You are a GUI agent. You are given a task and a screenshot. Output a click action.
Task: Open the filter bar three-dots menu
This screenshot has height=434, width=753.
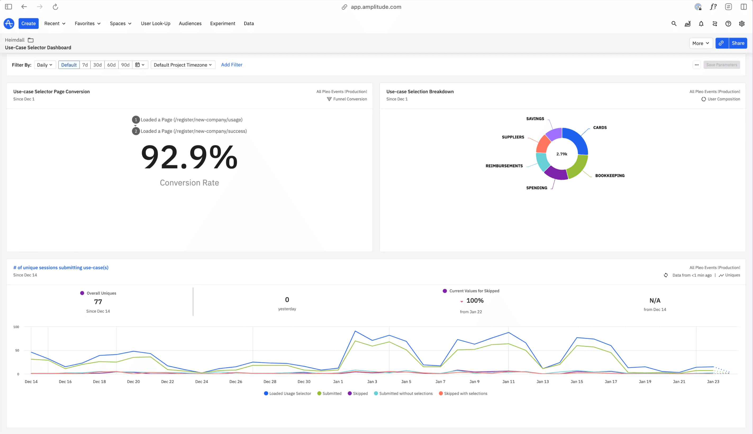(697, 65)
